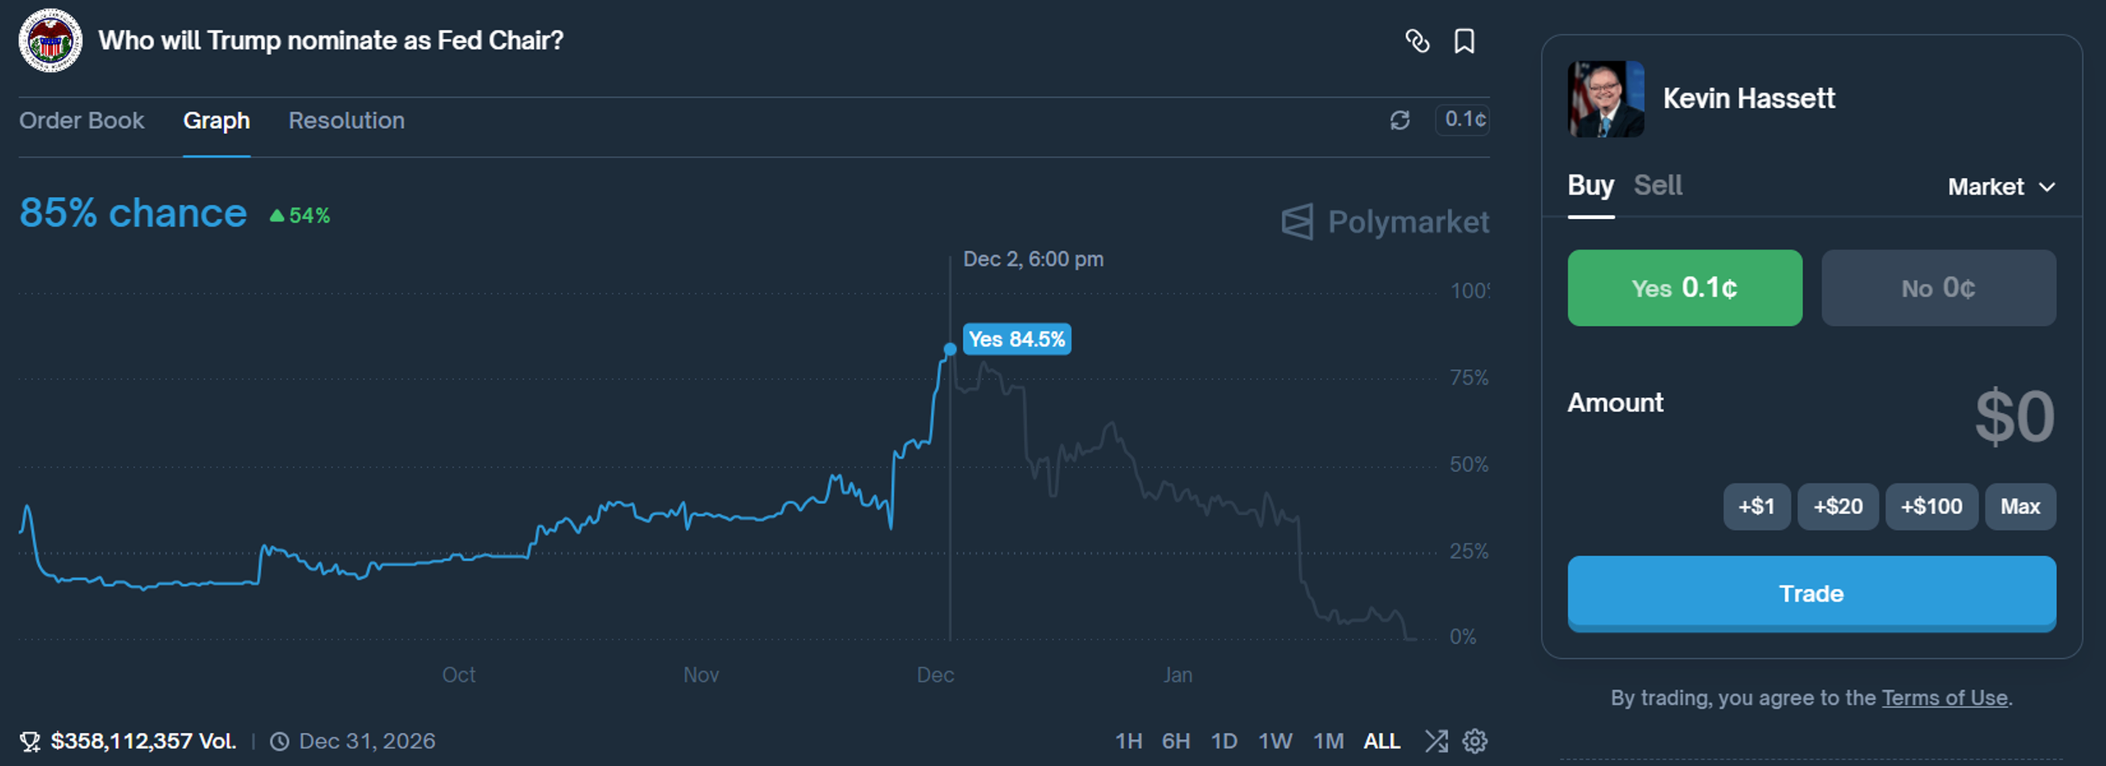Click the $358,112,357 Vol. text
This screenshot has width=2106, height=766.
point(143,742)
